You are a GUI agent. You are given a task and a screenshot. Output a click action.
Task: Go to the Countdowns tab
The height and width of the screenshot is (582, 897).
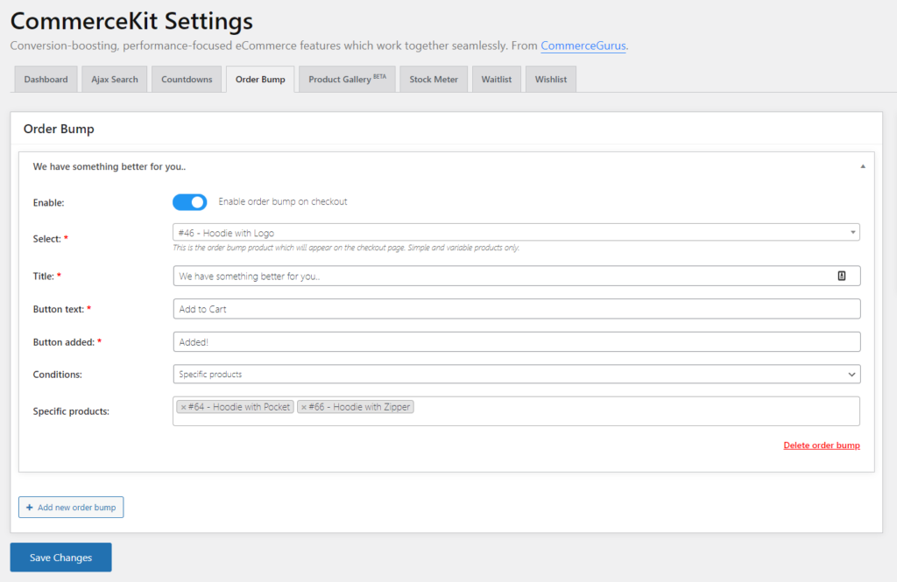(187, 80)
